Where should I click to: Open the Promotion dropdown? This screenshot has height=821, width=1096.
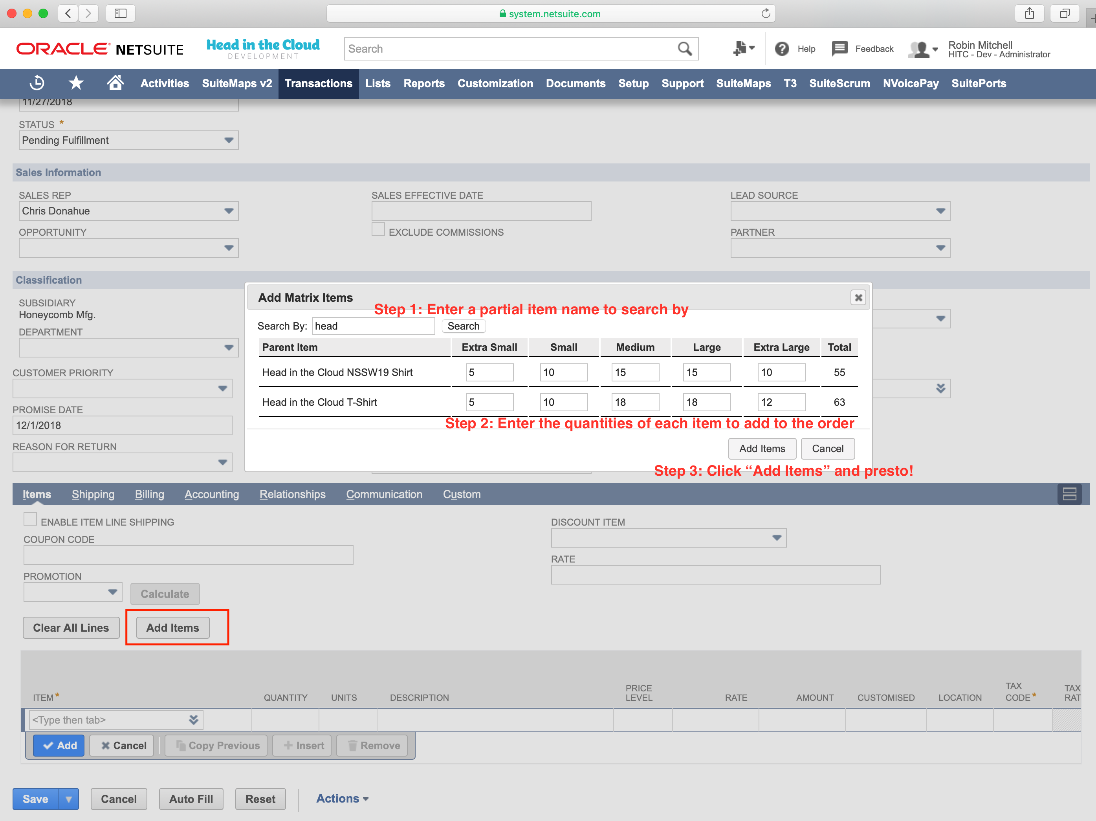[x=112, y=592]
